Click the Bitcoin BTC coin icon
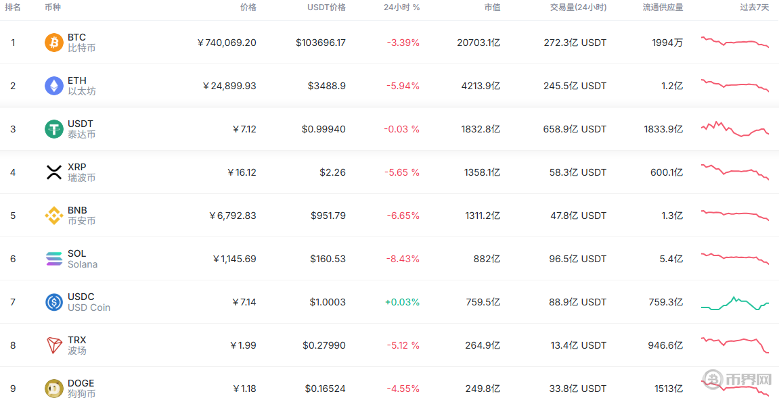This screenshot has width=779, height=398. (x=54, y=43)
